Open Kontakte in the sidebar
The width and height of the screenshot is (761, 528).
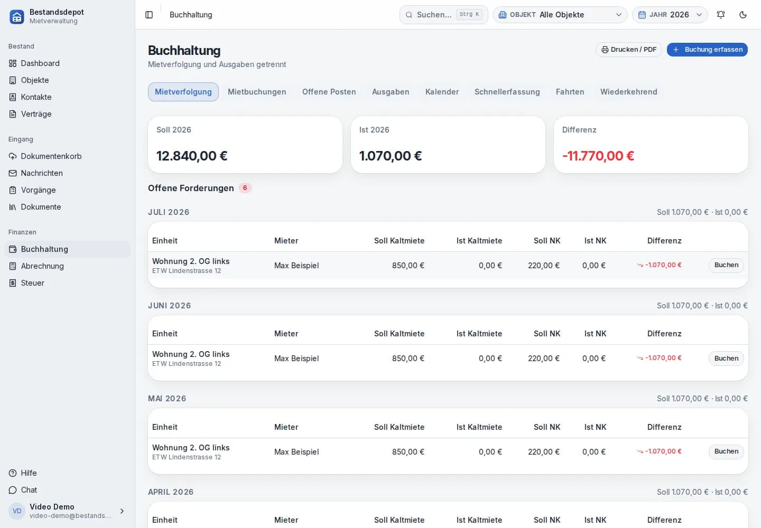coord(67,97)
